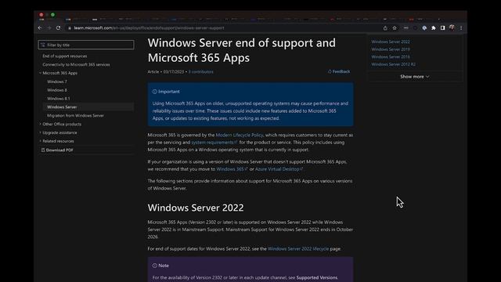
Task: Open End of support resources page
Action: click(x=64, y=56)
